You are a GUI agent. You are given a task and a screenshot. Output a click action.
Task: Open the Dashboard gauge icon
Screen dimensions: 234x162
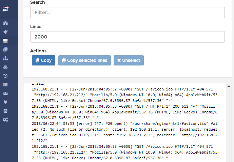pyautogui.click(x=5, y=23)
